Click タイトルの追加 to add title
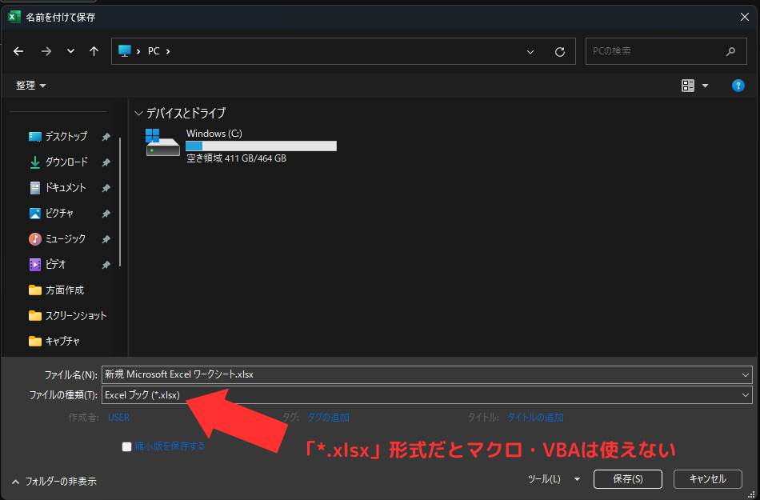 coord(535,418)
